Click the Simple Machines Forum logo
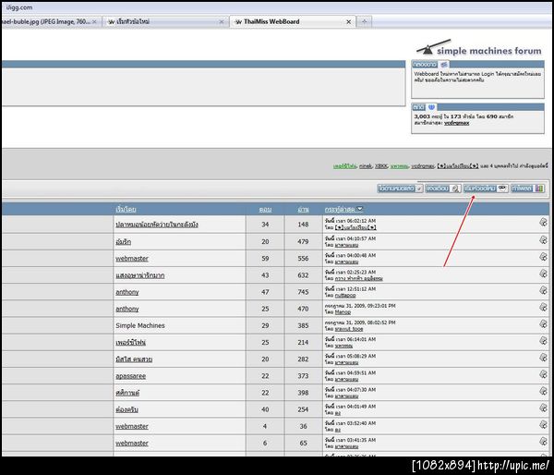 [x=479, y=48]
